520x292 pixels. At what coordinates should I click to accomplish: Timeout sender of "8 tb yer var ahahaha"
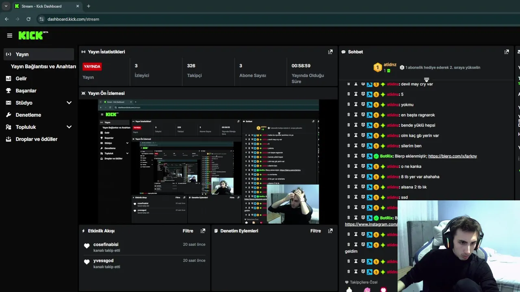[x=356, y=176]
